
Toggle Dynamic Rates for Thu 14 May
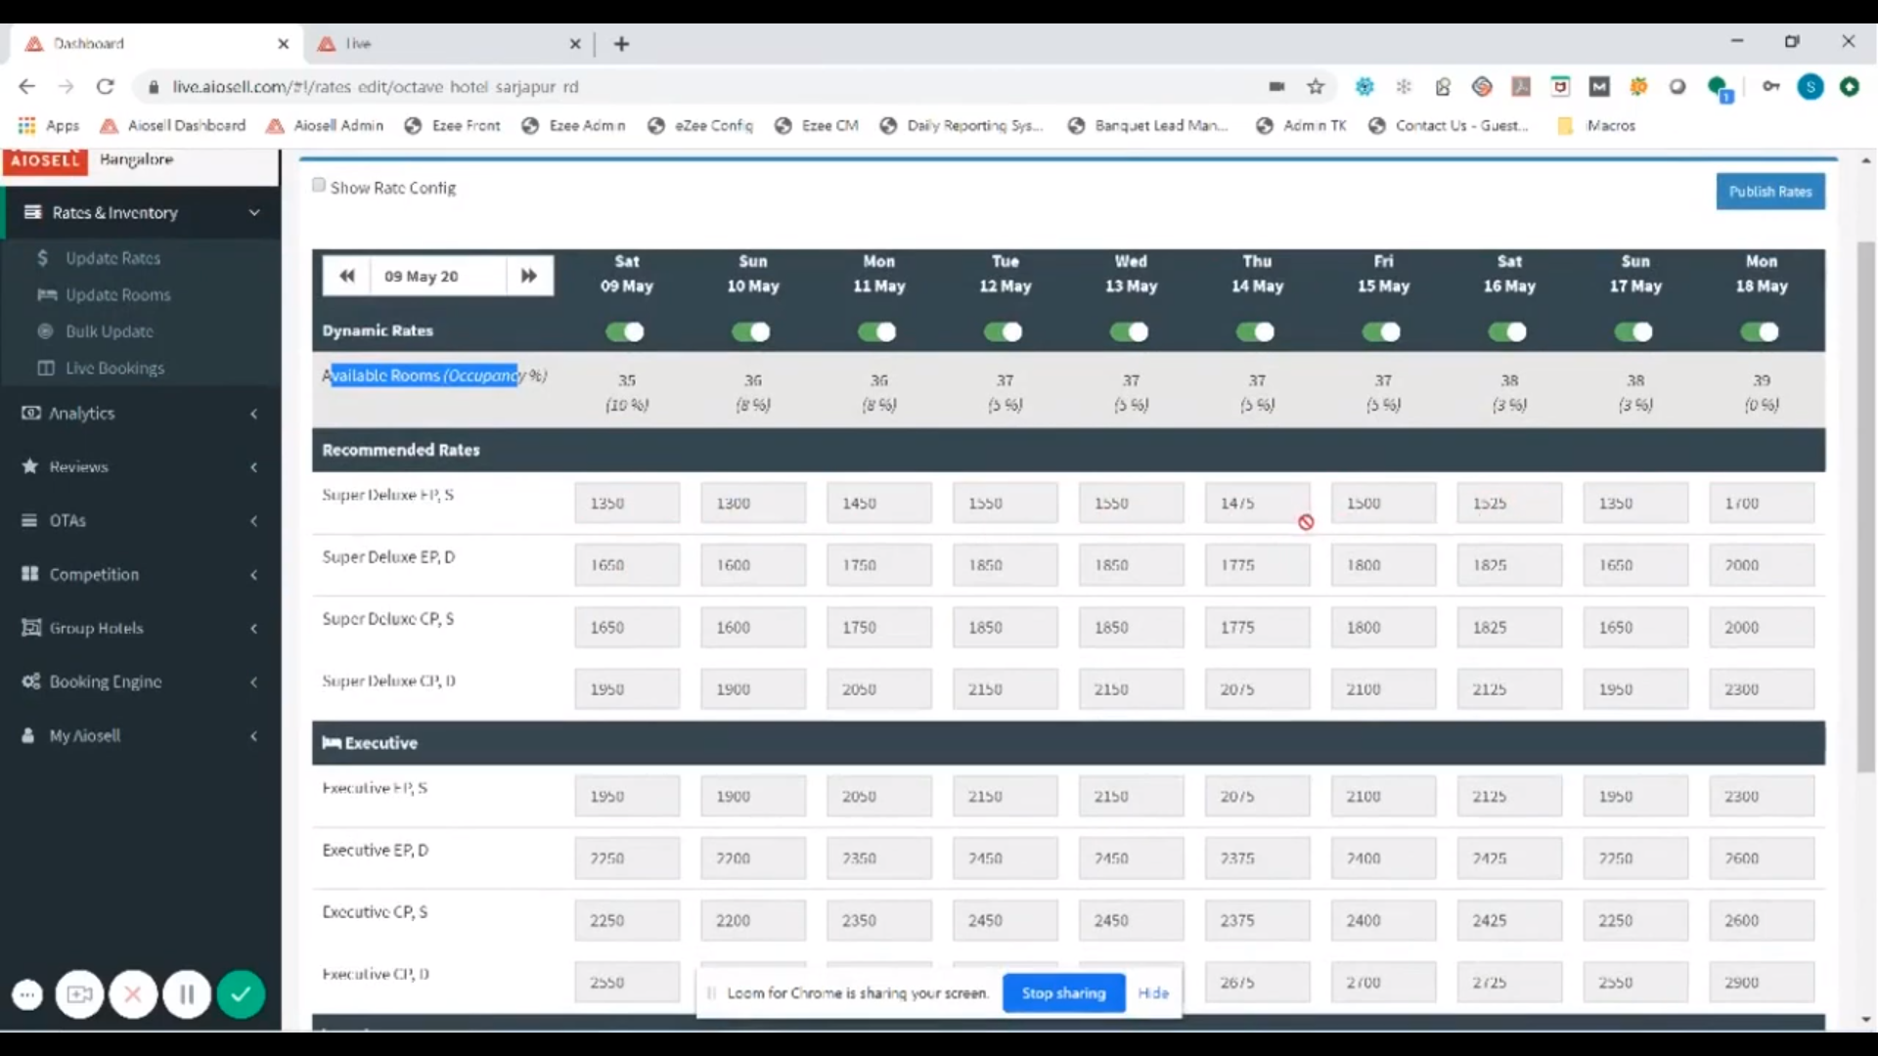pos(1256,332)
